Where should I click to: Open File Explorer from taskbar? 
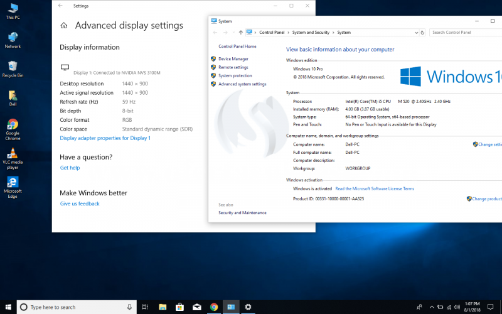point(163,307)
